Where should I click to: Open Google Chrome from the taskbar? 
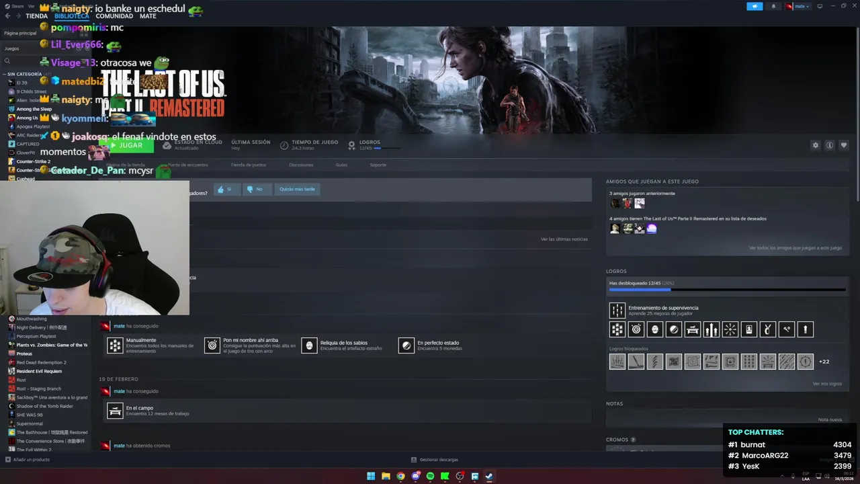(400, 476)
